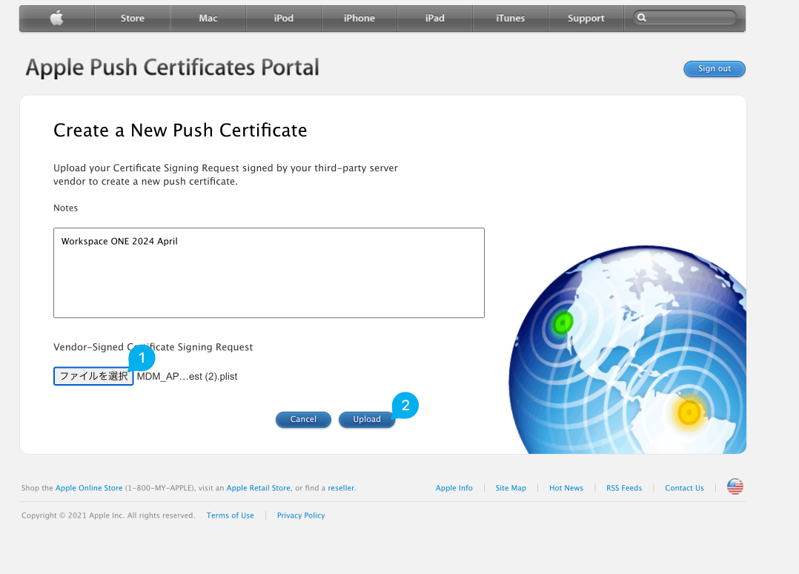Click the search magnifier icon
The height and width of the screenshot is (574, 799).
(x=642, y=18)
